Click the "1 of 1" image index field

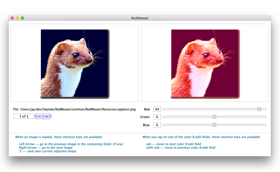(x=24, y=117)
